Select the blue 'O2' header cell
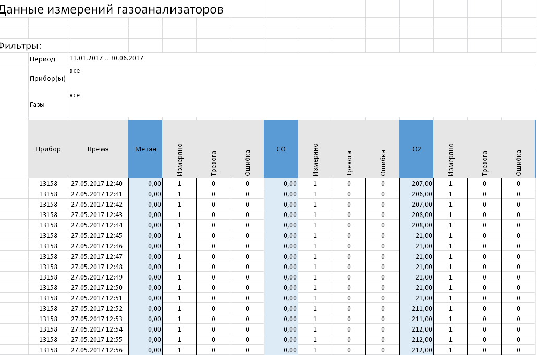The image size is (537, 355). click(x=416, y=149)
